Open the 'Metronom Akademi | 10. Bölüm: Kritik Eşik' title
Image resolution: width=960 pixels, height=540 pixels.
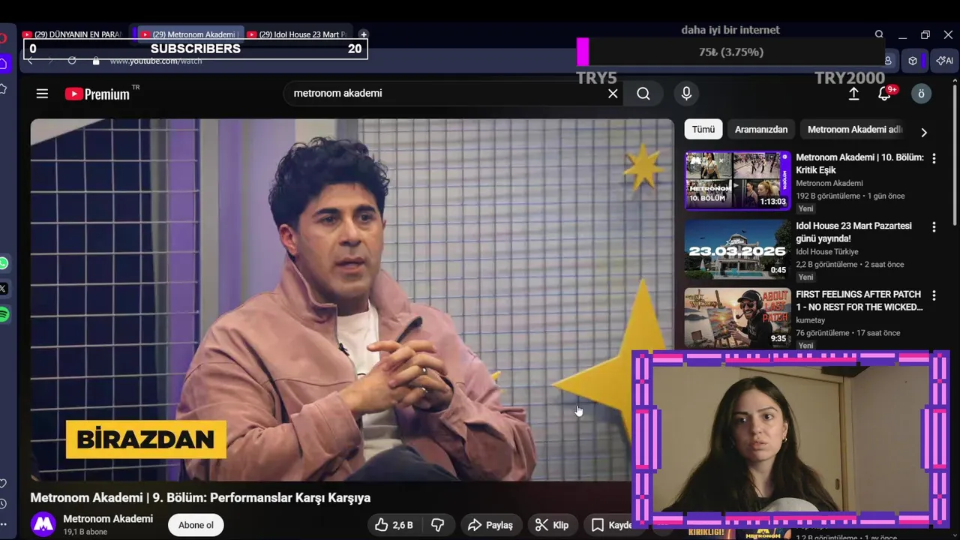pyautogui.click(x=859, y=163)
